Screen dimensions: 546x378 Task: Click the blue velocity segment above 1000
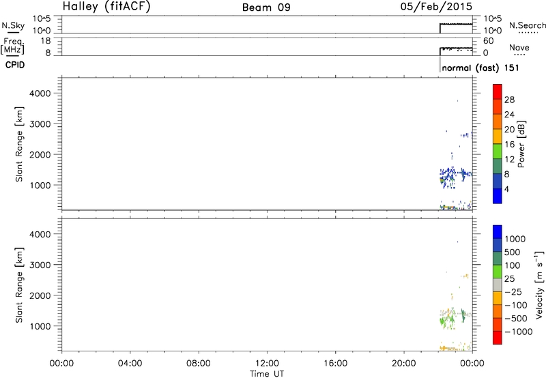click(498, 232)
